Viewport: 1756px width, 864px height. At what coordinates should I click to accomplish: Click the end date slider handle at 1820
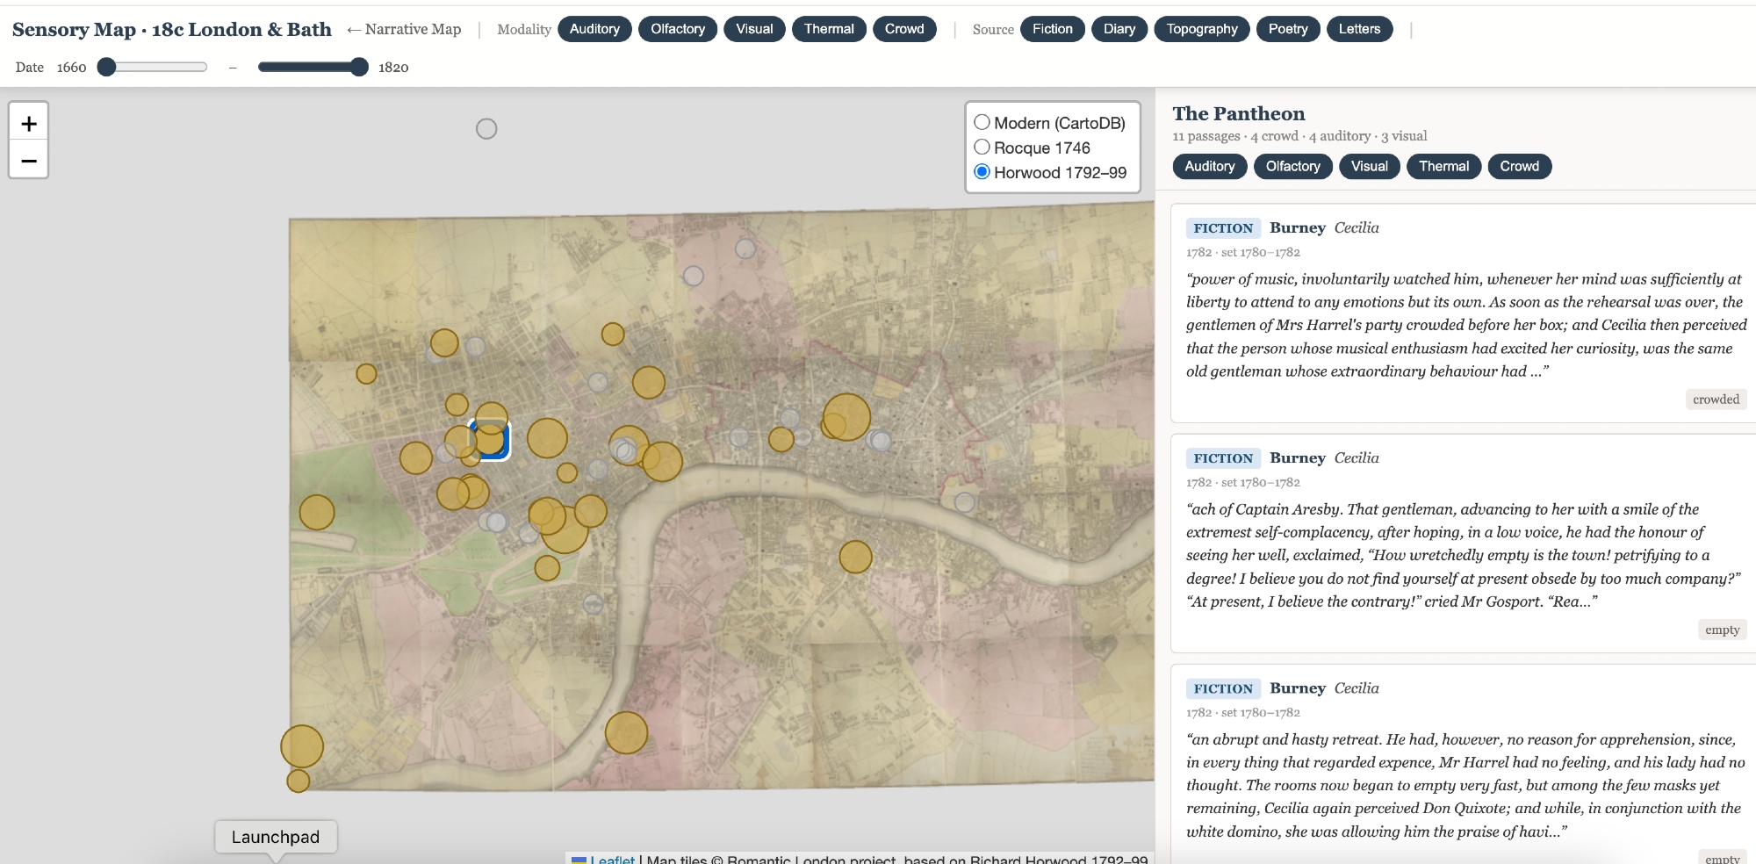click(358, 68)
